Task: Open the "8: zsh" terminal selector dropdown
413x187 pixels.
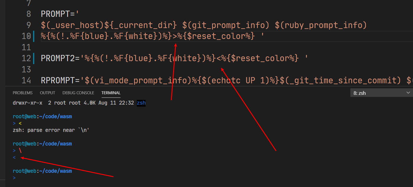Action: (x=381, y=93)
